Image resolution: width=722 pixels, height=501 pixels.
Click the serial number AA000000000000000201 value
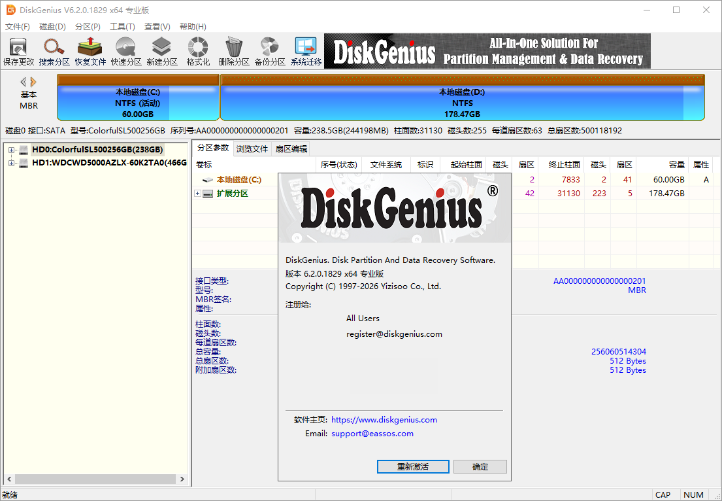pos(600,281)
